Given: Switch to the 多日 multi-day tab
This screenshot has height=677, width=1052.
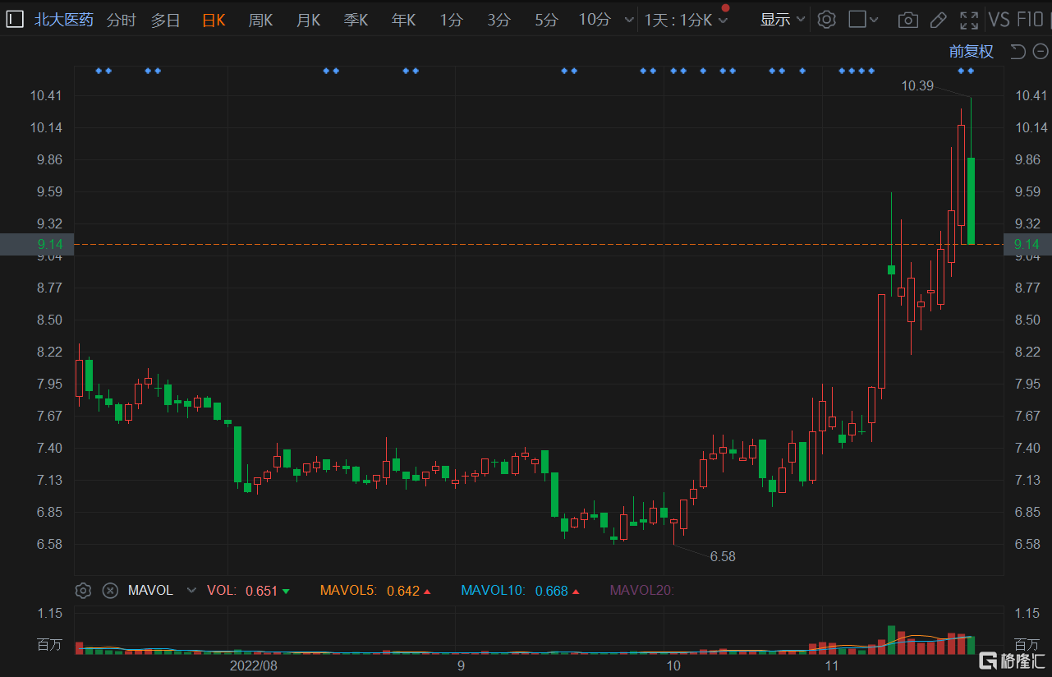Looking at the screenshot, I should 165,21.
